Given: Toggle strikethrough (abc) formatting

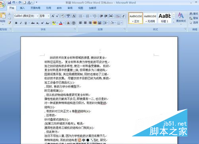Looking at the screenshot, I should [x=33, y=23].
